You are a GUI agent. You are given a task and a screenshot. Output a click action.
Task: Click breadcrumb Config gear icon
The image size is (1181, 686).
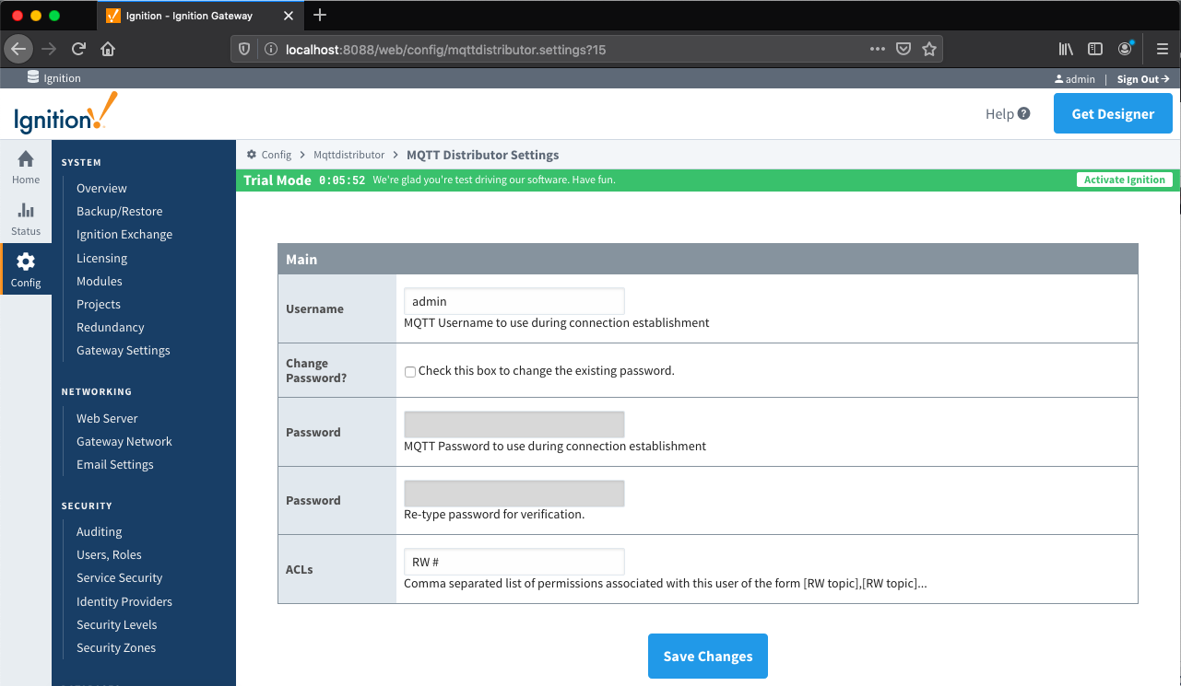point(252,155)
